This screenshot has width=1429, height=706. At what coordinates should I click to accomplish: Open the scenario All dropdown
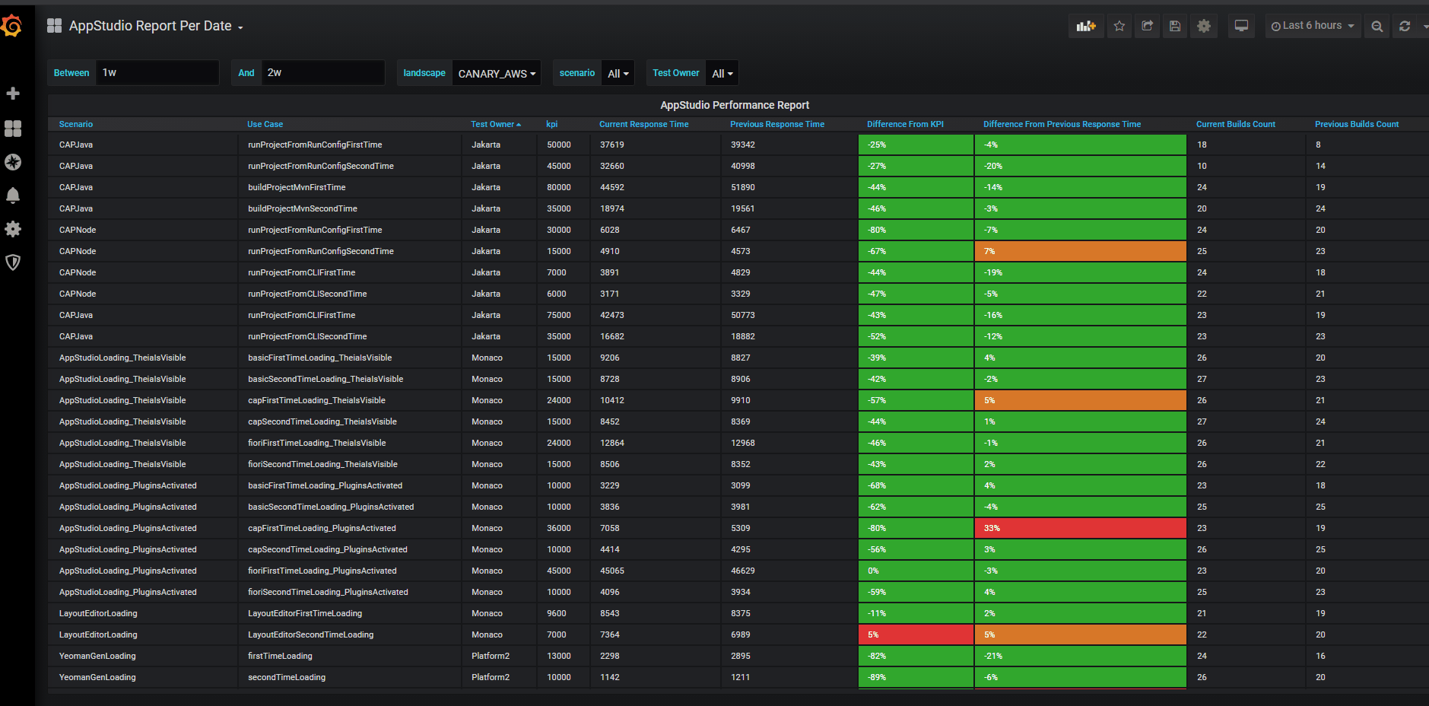coord(618,73)
